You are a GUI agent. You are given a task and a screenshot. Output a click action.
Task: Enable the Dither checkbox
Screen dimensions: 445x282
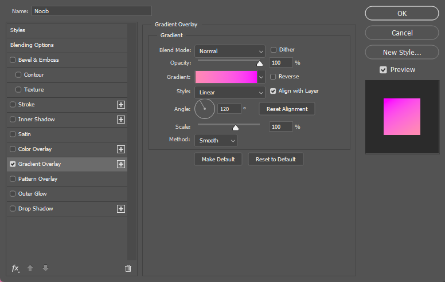tap(274, 50)
